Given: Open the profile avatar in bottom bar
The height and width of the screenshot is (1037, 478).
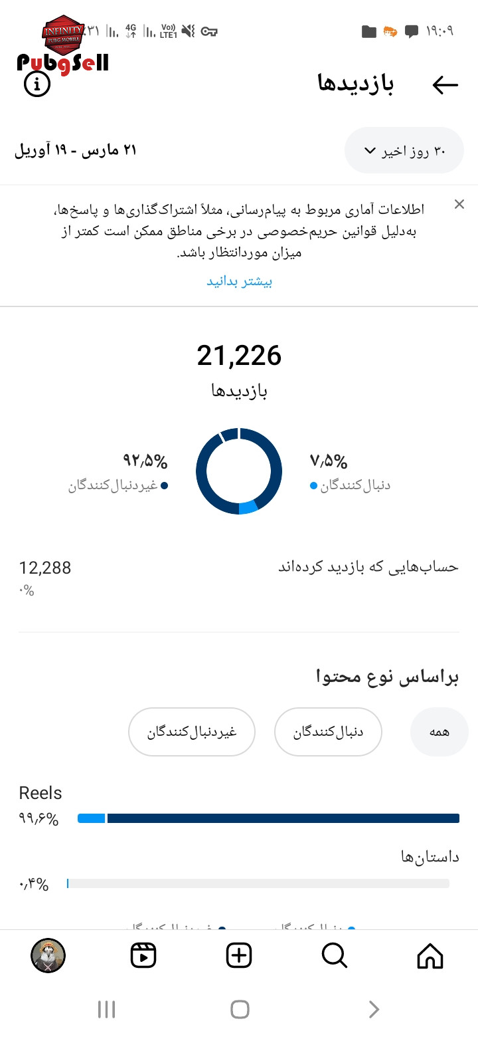Looking at the screenshot, I should click(x=48, y=956).
